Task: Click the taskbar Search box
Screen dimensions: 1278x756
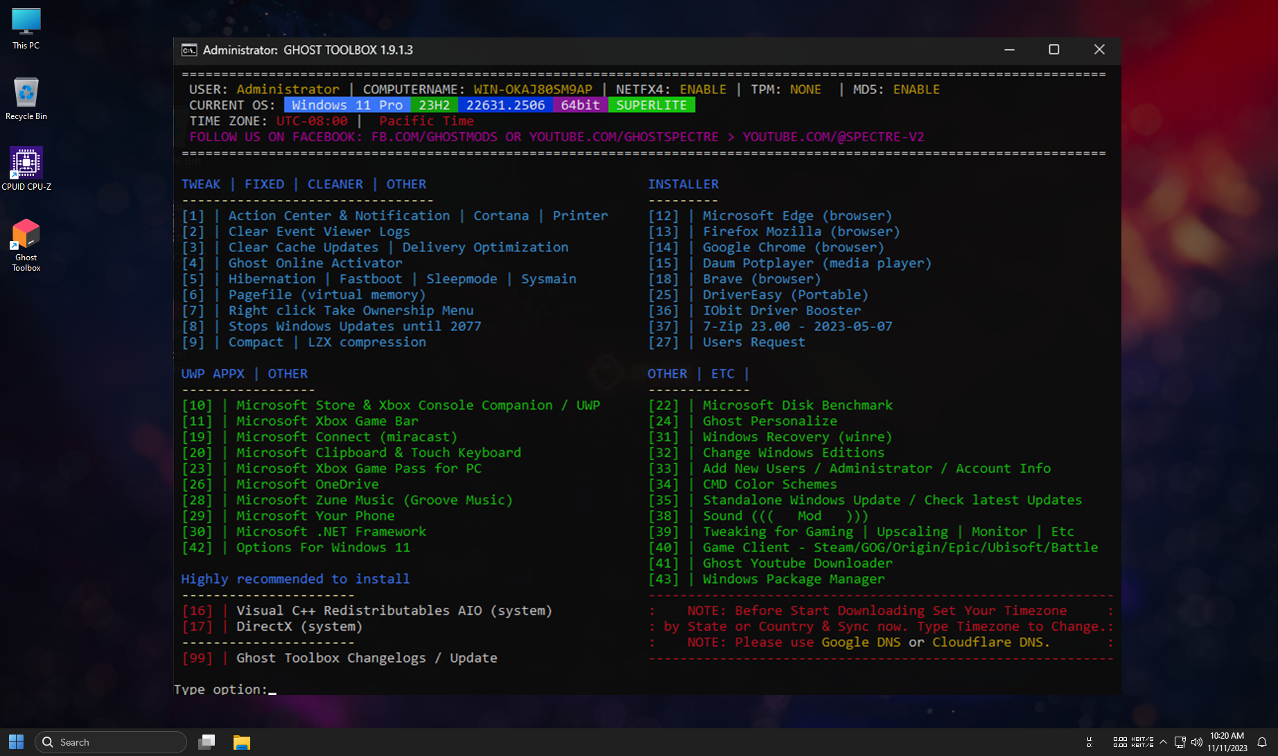Action: [x=111, y=742]
